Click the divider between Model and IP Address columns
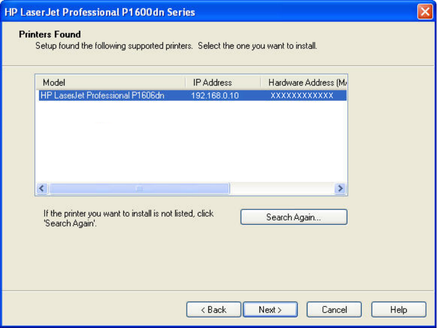437x328 pixels. pos(185,83)
